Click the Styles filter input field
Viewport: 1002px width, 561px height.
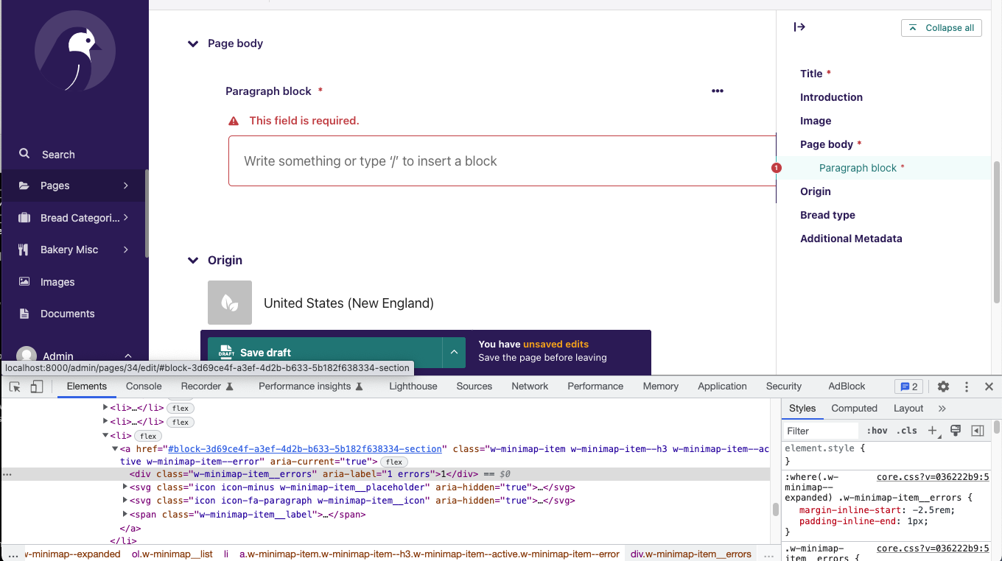820,431
